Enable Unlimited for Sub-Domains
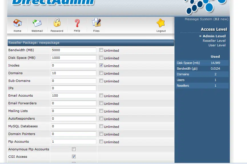The height and width of the screenshot is (164, 247). (101, 81)
